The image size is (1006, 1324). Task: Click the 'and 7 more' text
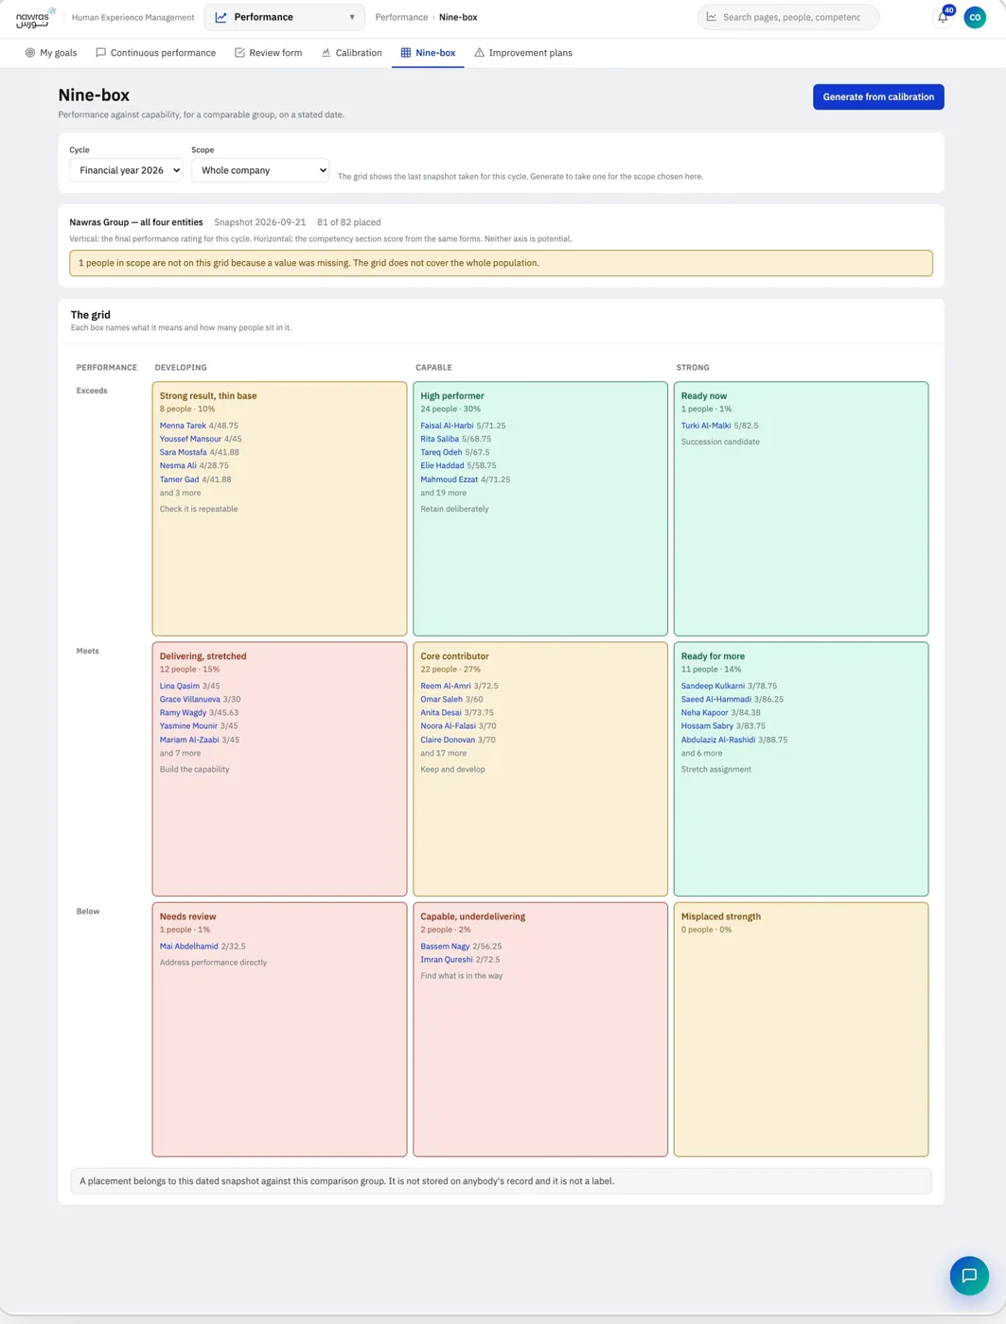click(180, 753)
